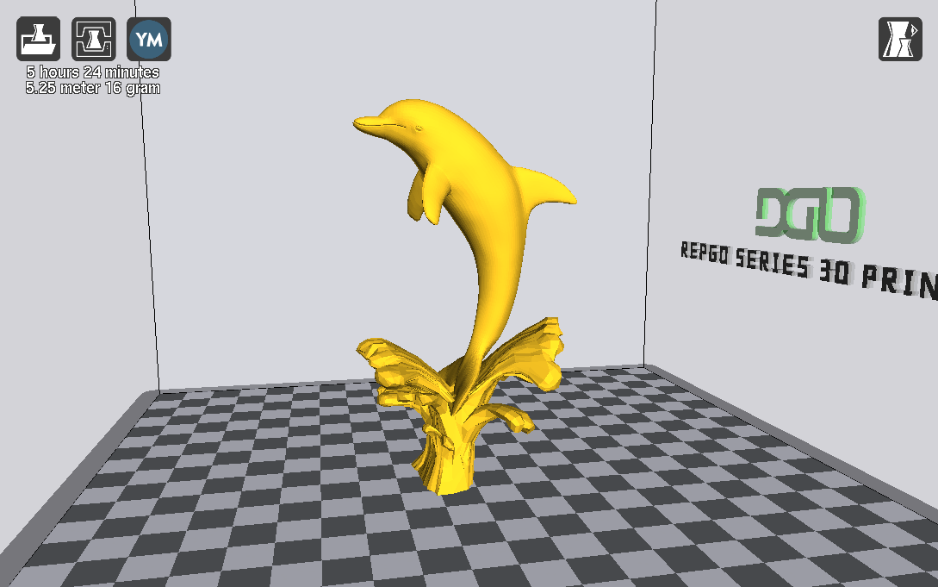Screen dimensions: 938x587
Task: Click the '5.25 meter 16 gram' filament estimate
Action: tap(93, 88)
